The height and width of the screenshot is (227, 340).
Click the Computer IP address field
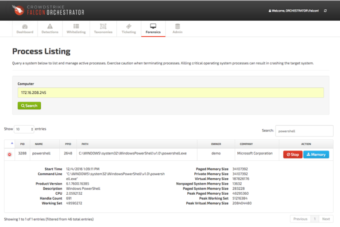click(170, 92)
